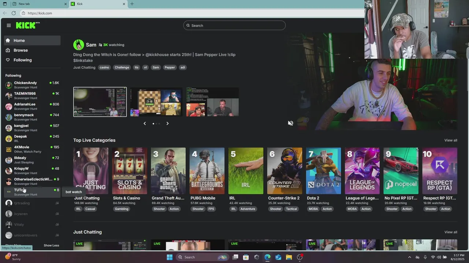
Task: Open AdrianahLee in the Following list
Action: click(x=32, y=106)
